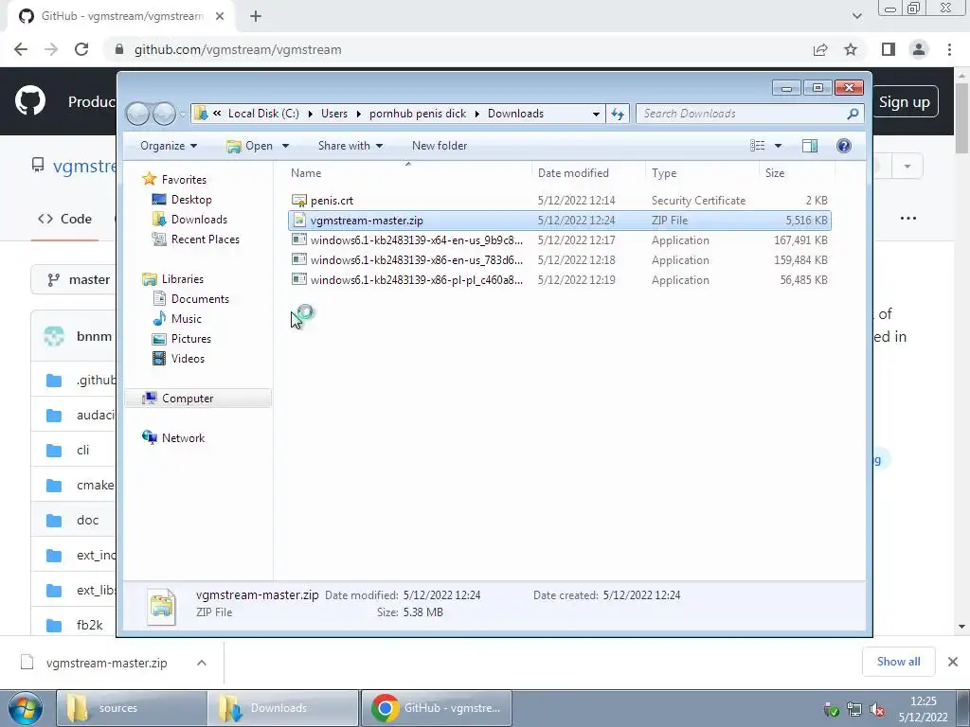
Task: Click the refresh button beside address bar
Action: coord(618,114)
